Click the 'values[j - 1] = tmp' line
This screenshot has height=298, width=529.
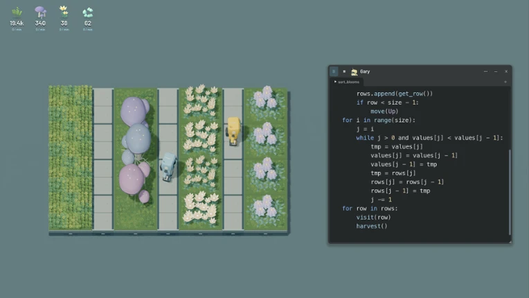point(404,164)
